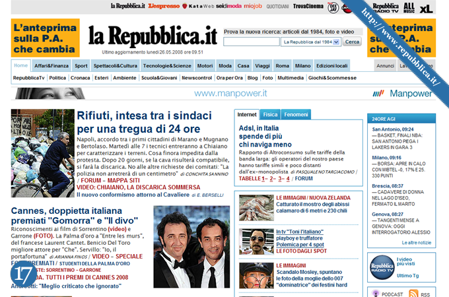
Task: Open the Tecnologie&Scienze tab
Action: coord(167,66)
